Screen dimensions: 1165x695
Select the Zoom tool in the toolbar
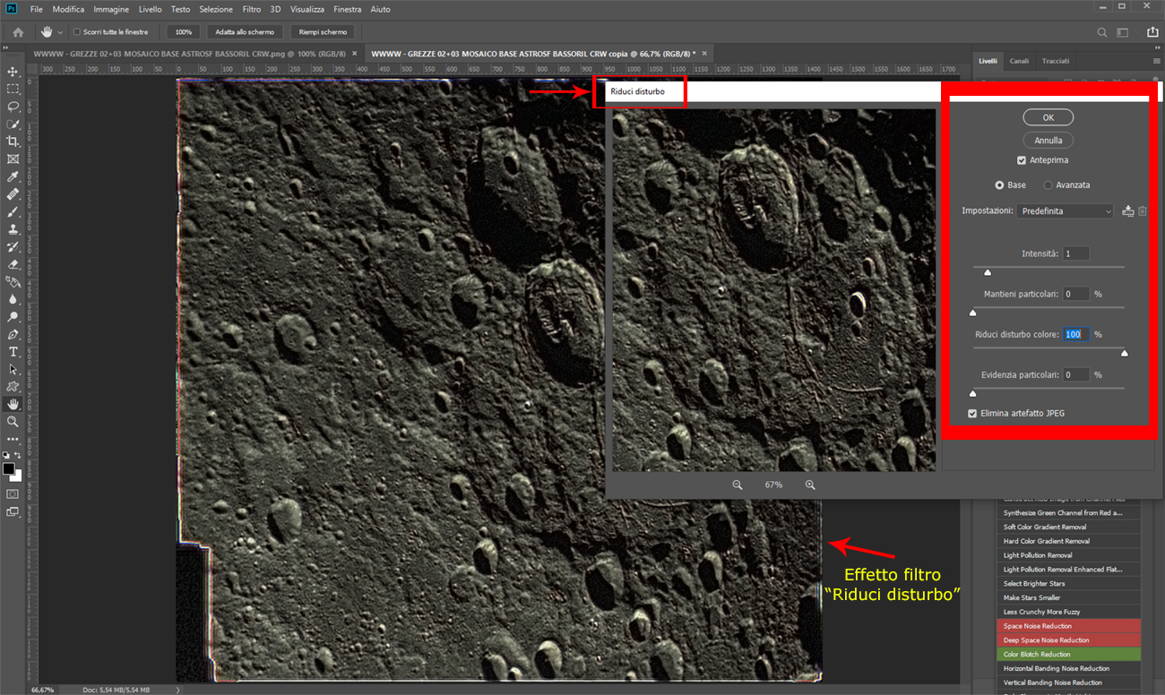[x=13, y=421]
